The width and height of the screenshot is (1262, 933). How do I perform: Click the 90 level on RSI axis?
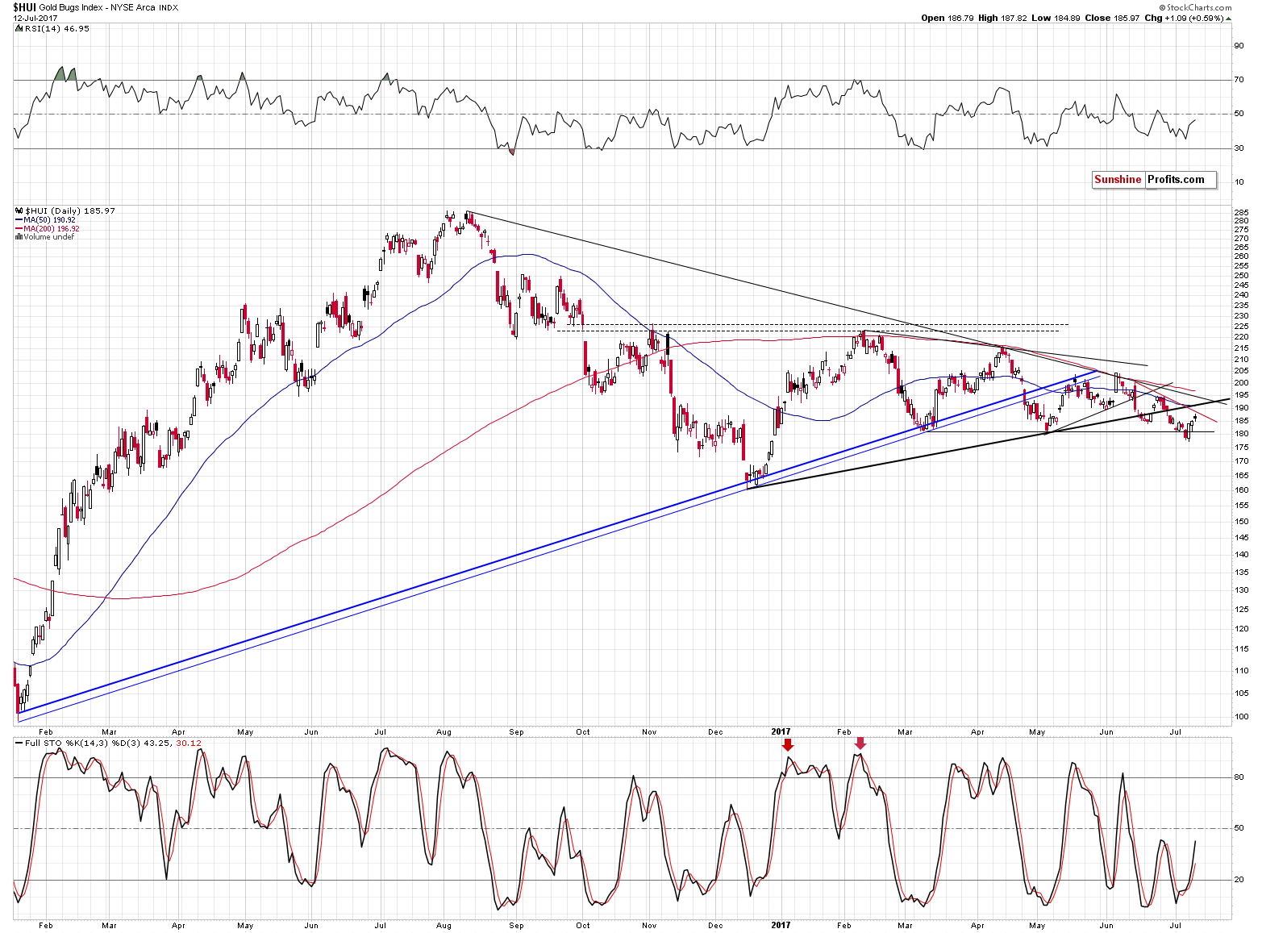point(1239,46)
